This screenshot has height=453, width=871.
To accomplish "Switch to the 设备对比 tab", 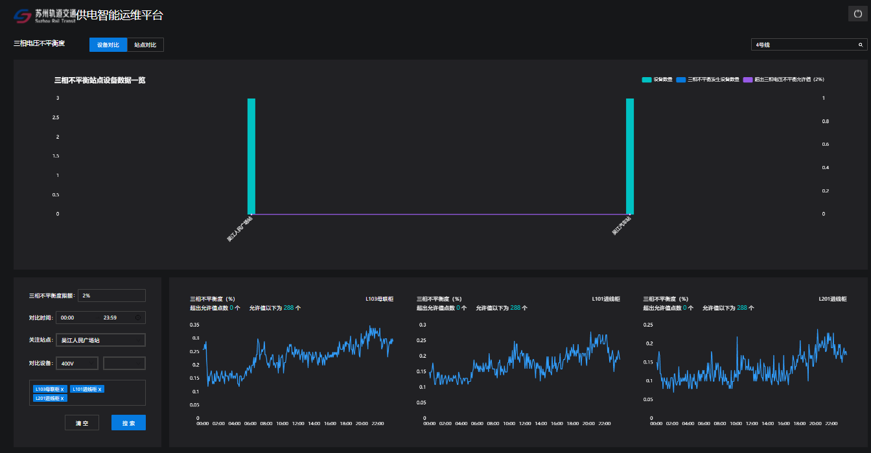I will click(x=108, y=45).
